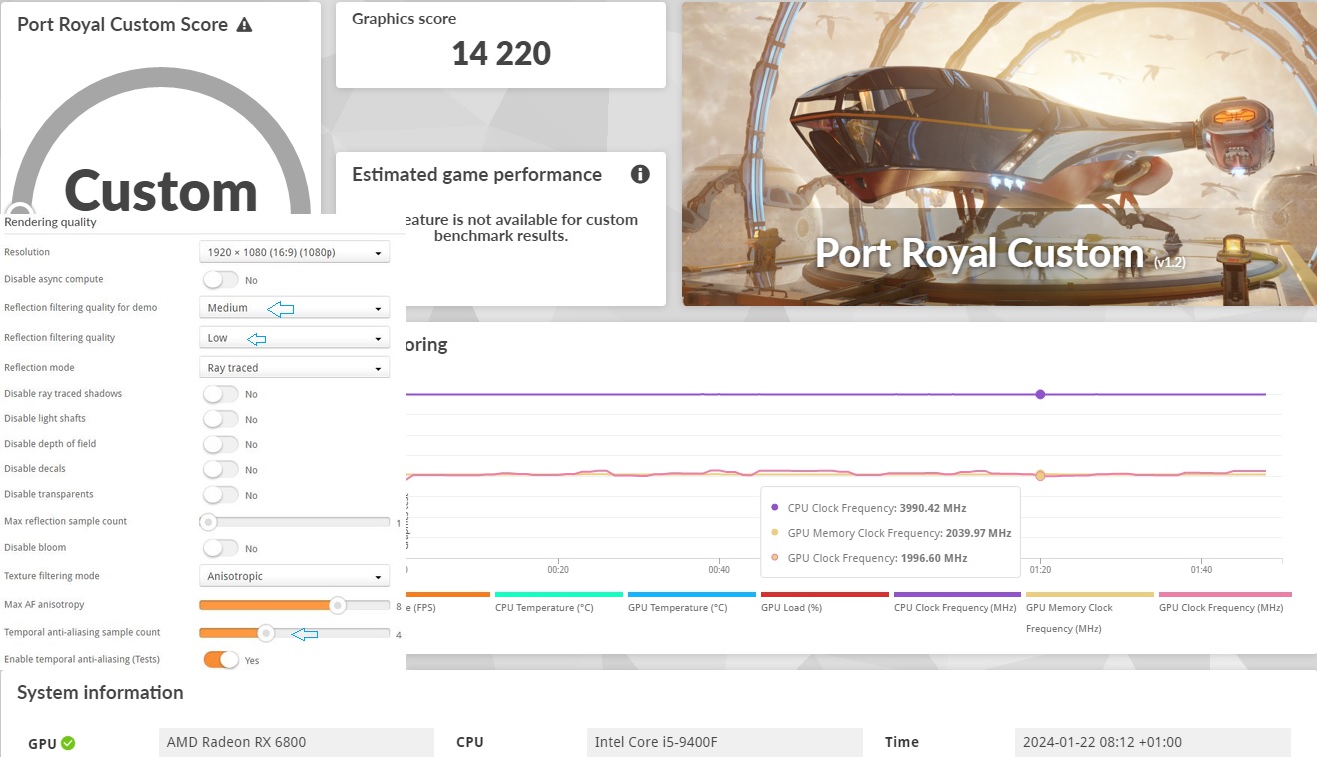Toggle Disable bloom switch
1317x757 pixels.
click(x=221, y=548)
